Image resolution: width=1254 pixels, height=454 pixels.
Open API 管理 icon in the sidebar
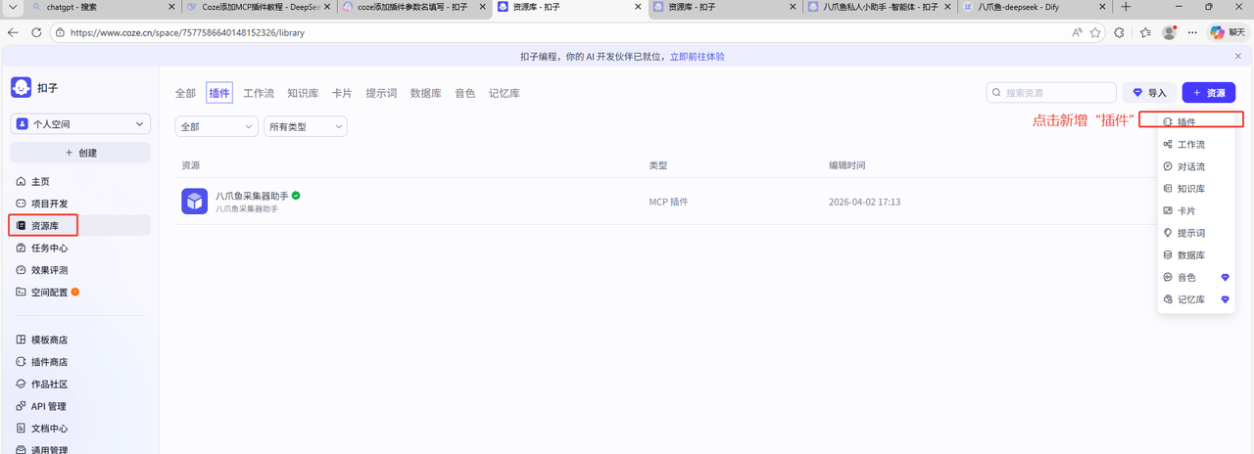[22, 406]
